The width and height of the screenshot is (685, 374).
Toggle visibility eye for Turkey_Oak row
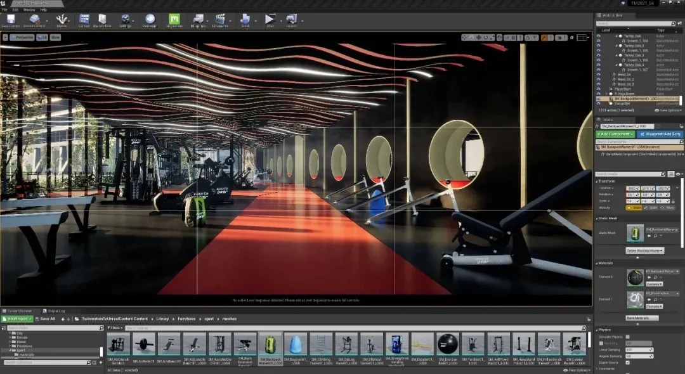click(599, 36)
